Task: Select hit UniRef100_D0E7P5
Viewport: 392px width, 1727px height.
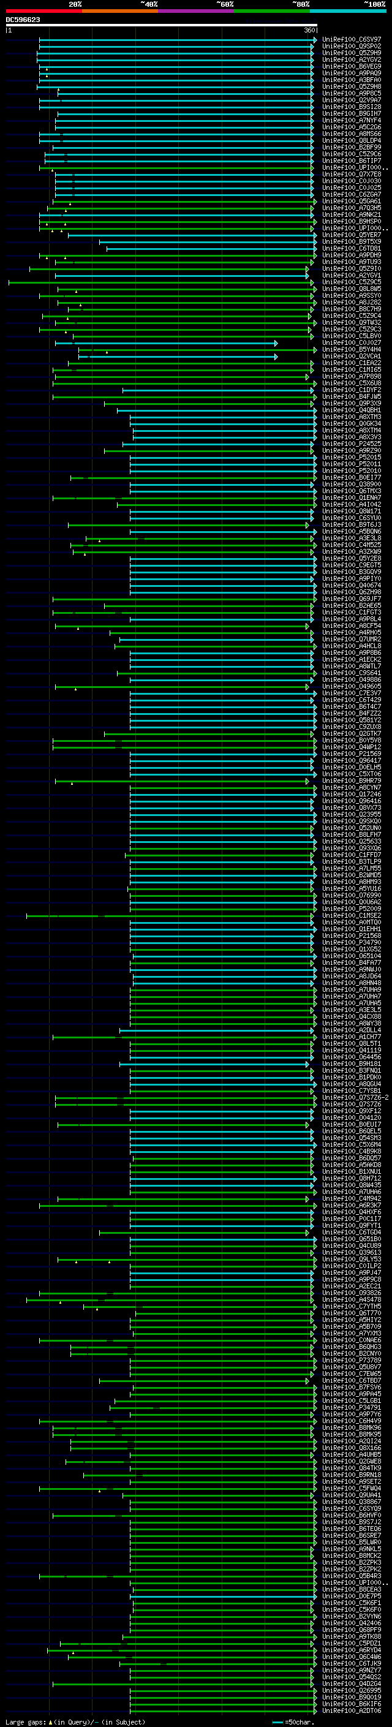Action: tap(352, 1597)
